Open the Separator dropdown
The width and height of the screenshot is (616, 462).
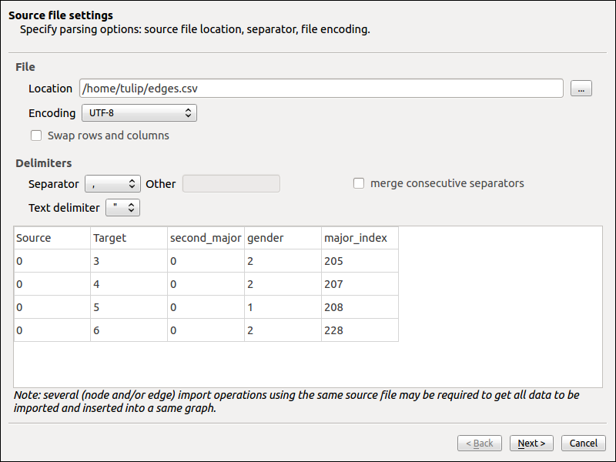pyautogui.click(x=112, y=184)
